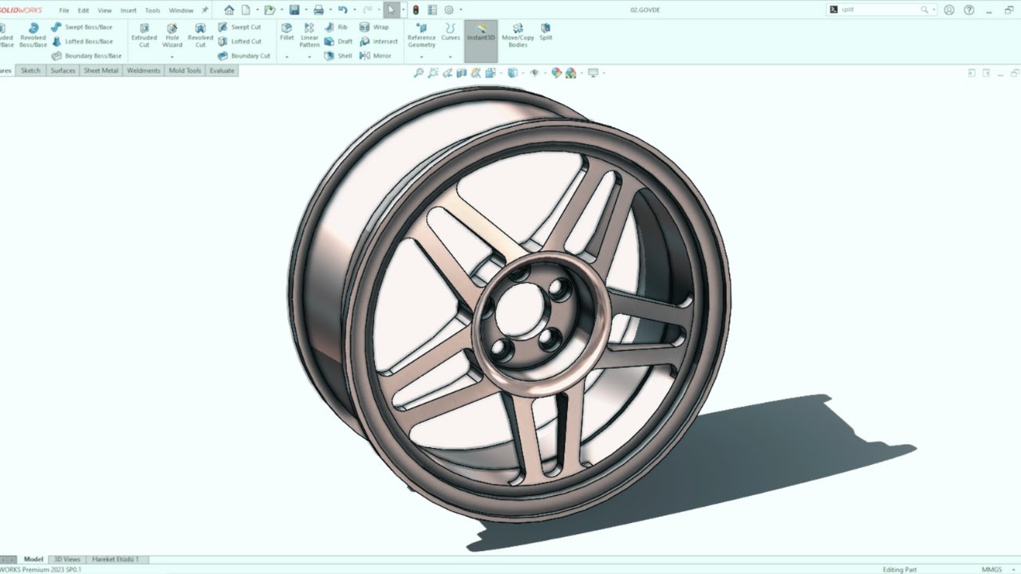Open the Edit menu
The image size is (1021, 574).
coord(83,10)
